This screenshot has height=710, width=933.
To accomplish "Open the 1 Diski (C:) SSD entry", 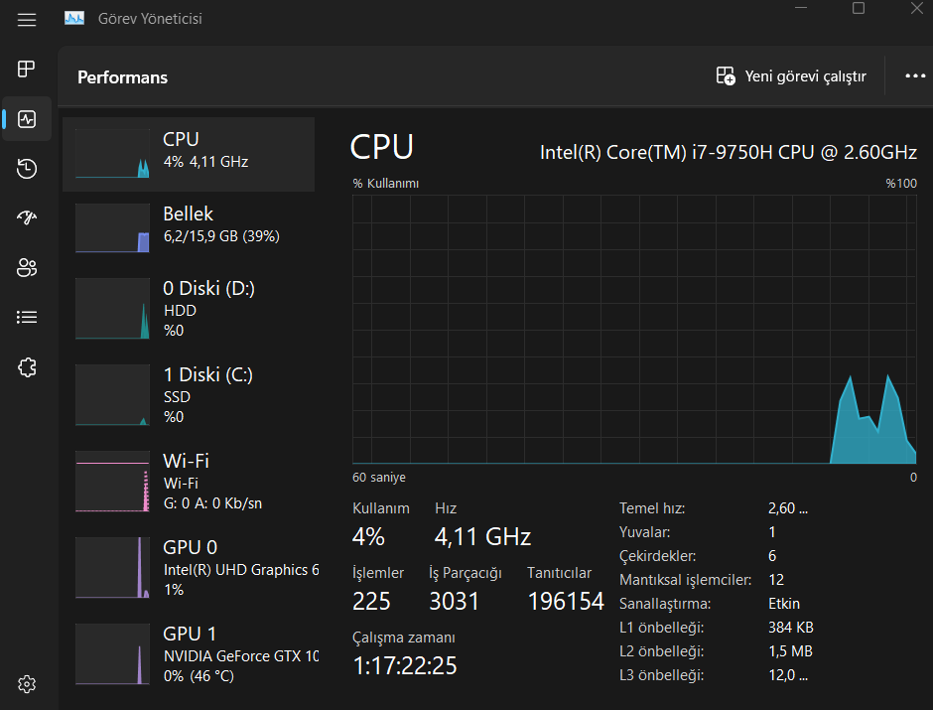I will pos(189,394).
